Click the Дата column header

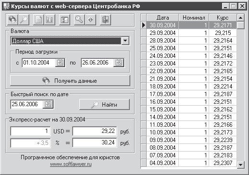162,18
